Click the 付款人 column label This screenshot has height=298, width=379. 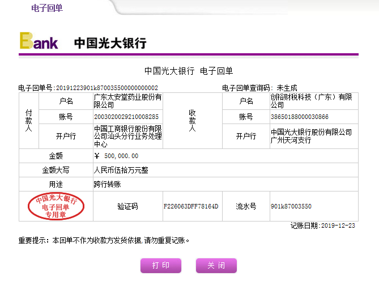29,120
